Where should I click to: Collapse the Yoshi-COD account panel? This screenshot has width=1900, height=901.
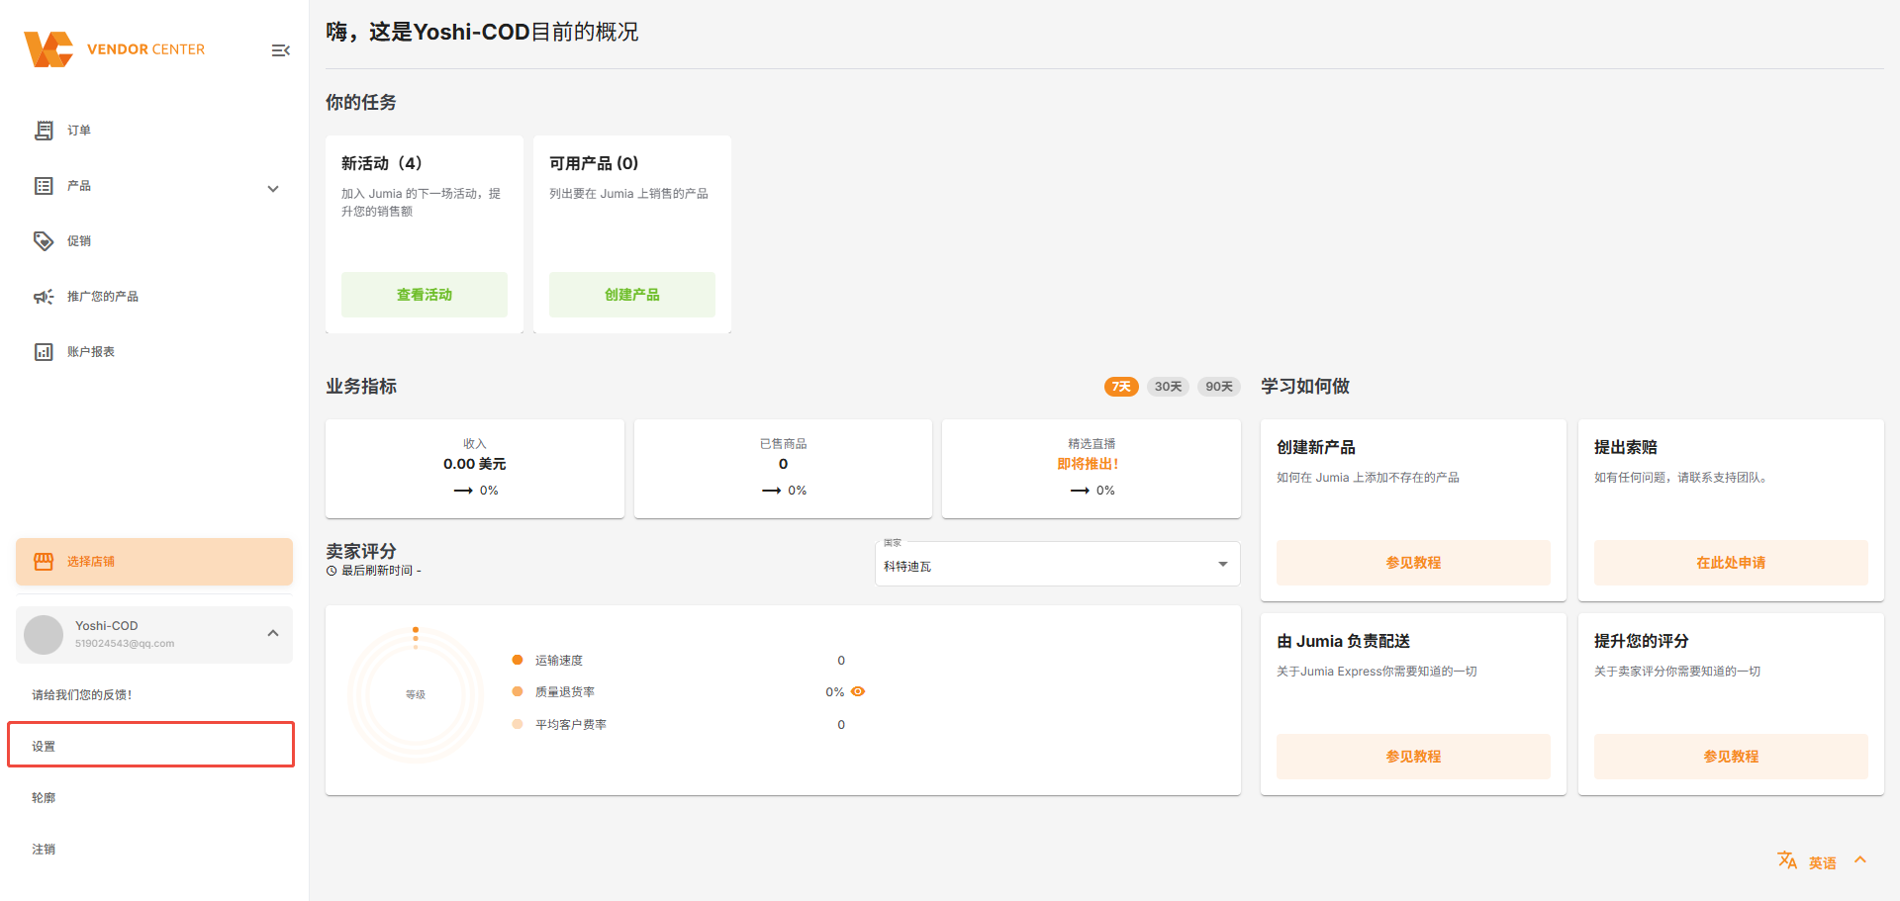coord(273,633)
